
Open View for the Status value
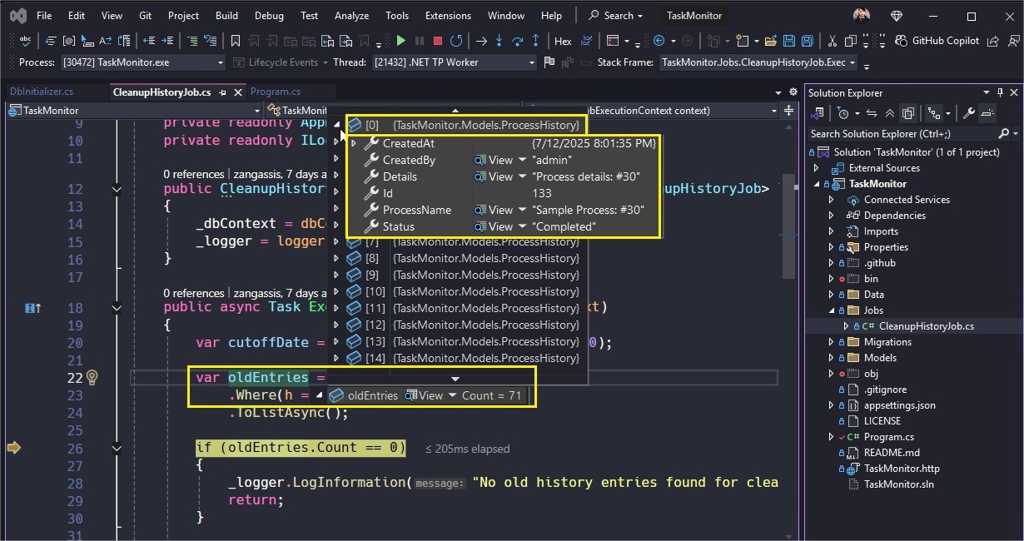500,226
